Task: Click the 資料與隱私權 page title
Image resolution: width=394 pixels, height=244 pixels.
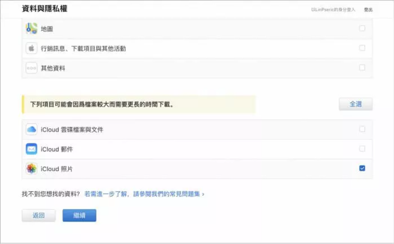Action: coord(45,9)
